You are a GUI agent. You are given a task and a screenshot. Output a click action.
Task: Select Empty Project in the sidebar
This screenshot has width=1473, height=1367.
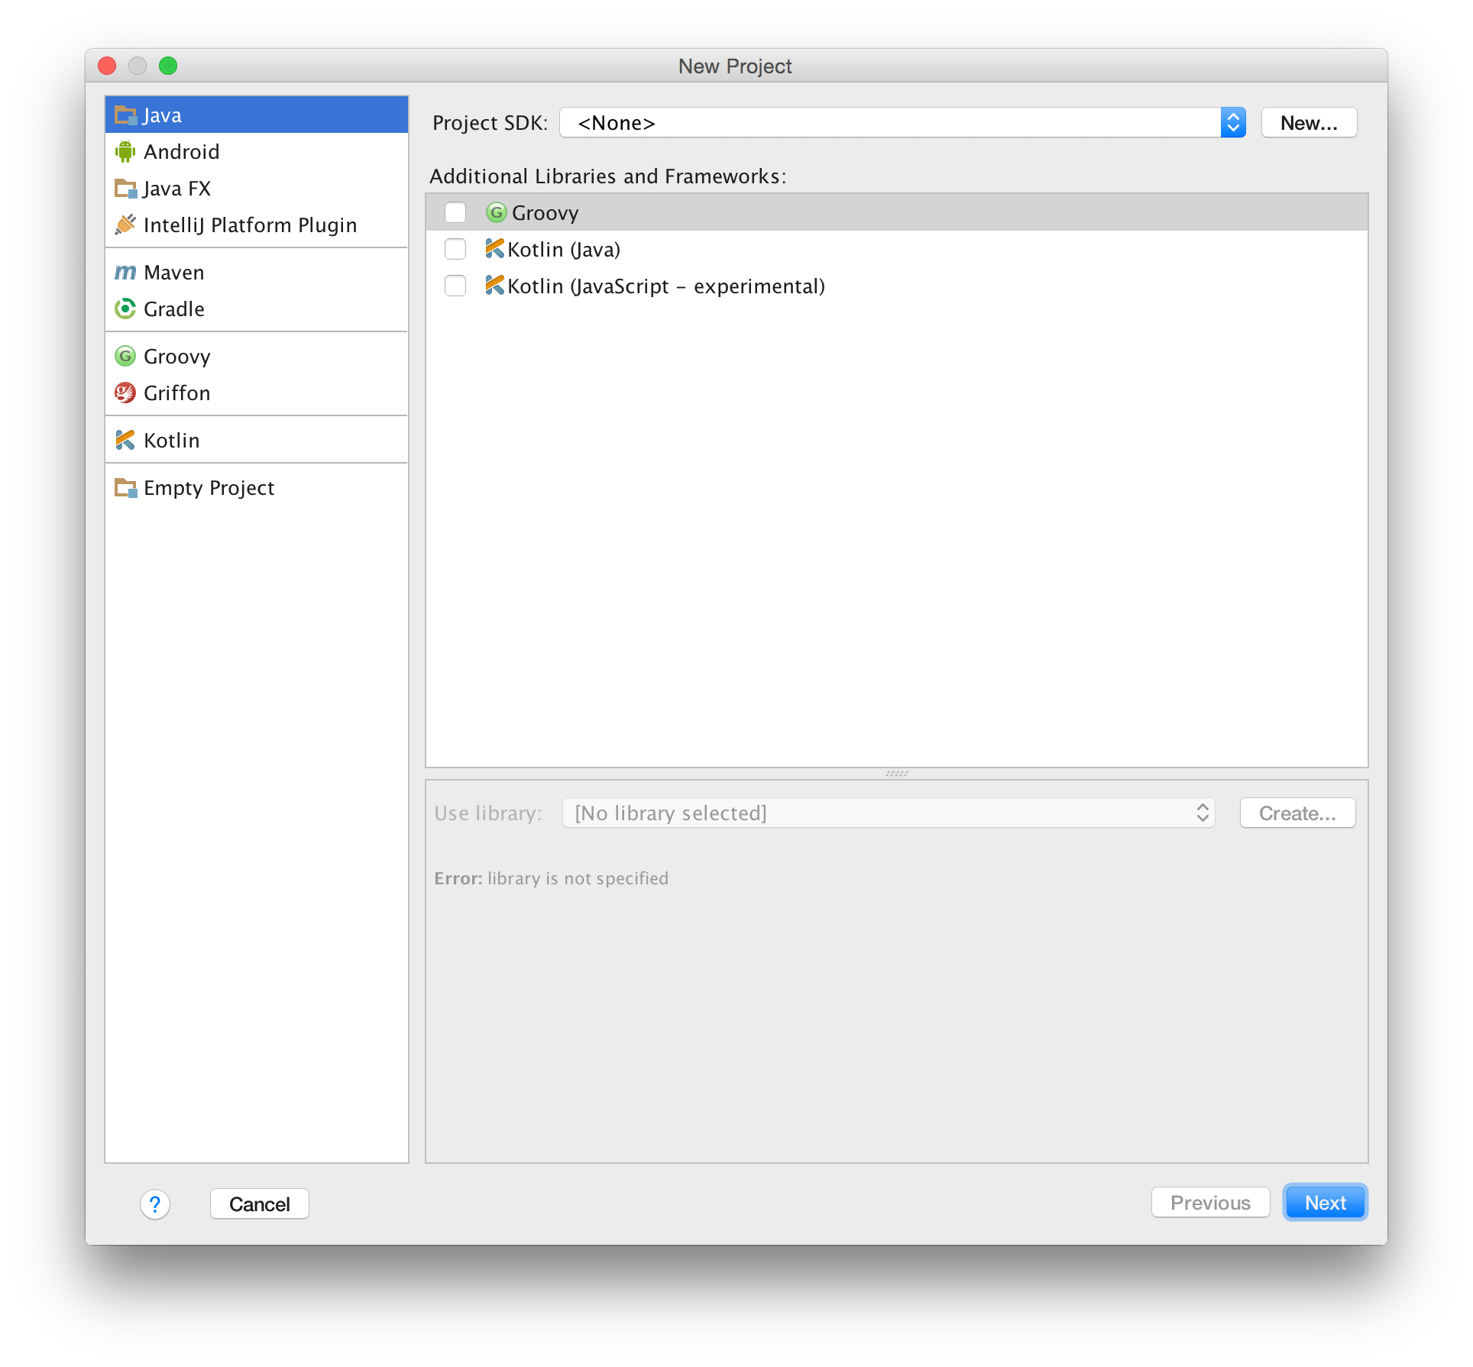209,487
